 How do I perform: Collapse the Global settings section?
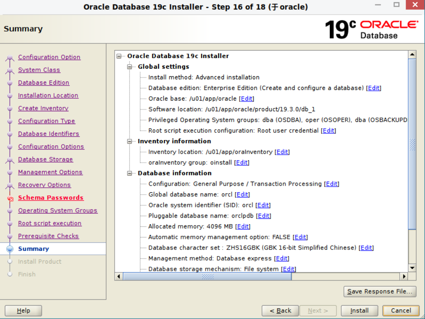point(129,66)
